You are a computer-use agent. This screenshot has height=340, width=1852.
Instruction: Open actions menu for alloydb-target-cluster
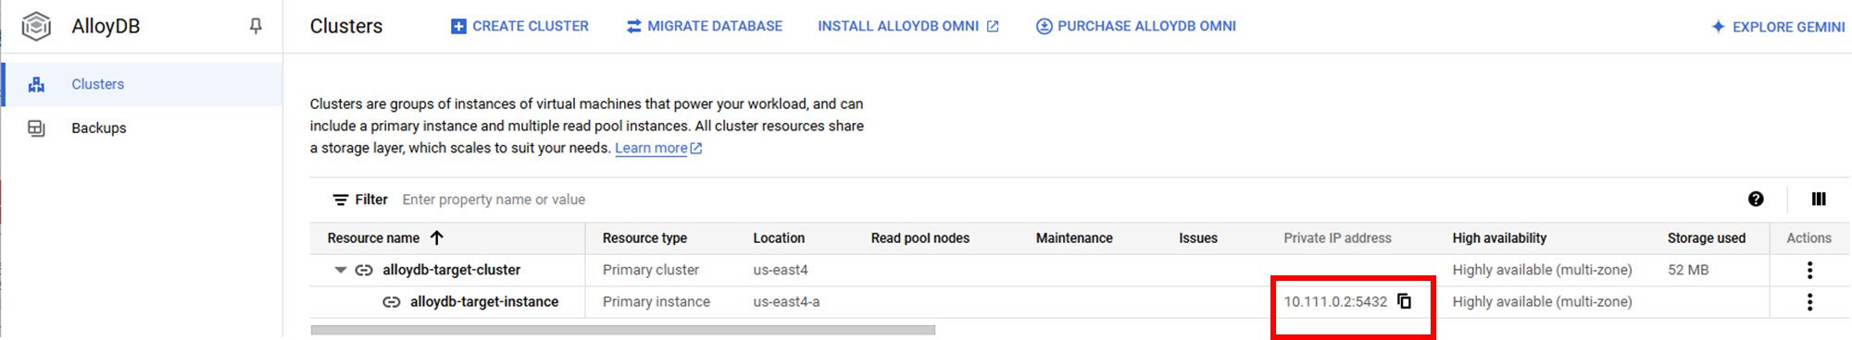pyautogui.click(x=1809, y=270)
